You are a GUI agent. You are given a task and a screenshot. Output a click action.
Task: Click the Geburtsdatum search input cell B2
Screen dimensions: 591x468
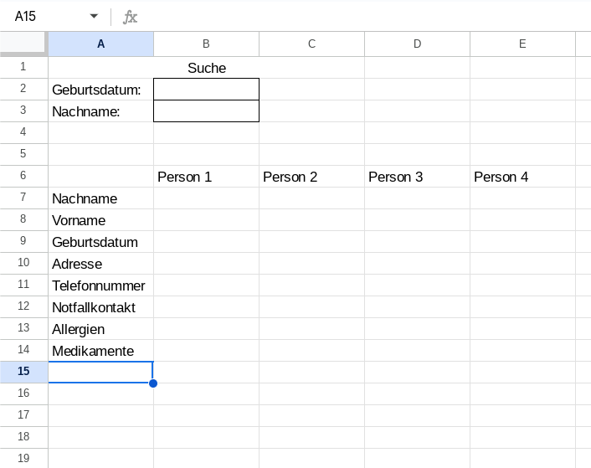[206, 90]
